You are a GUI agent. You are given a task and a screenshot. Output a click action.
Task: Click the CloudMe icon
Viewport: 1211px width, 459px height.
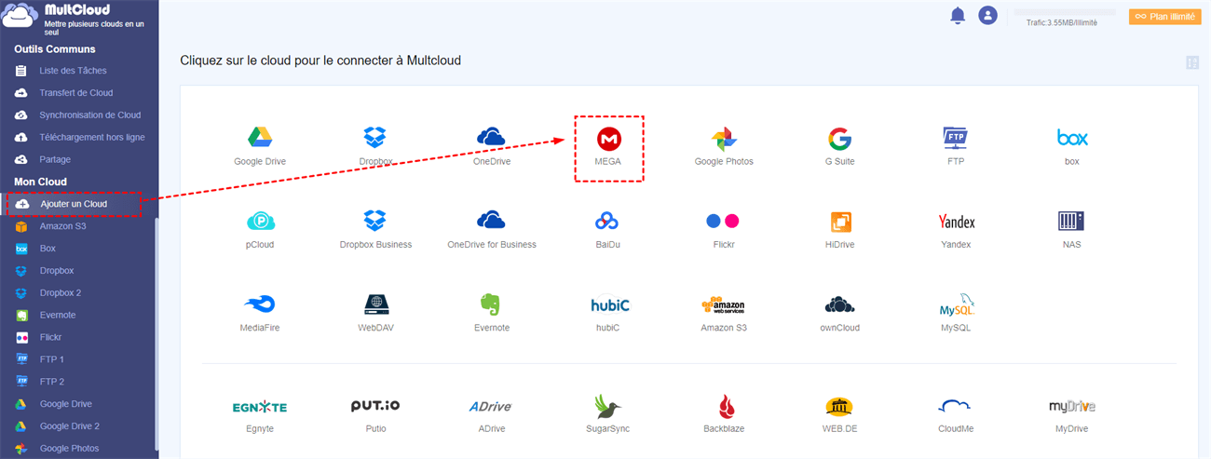click(956, 407)
